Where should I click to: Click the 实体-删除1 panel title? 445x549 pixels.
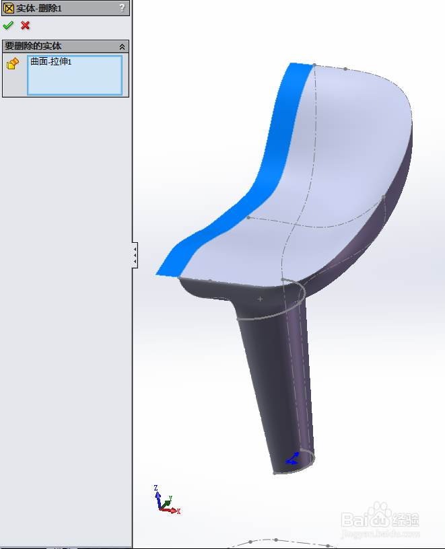click(x=39, y=8)
